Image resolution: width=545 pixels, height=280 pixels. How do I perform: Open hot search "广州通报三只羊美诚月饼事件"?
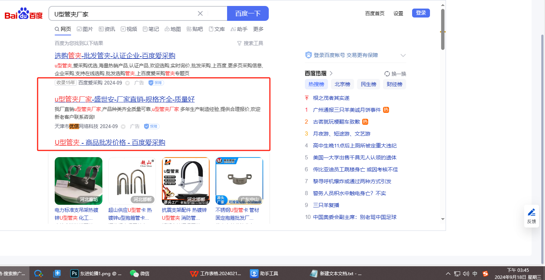pos(347,110)
